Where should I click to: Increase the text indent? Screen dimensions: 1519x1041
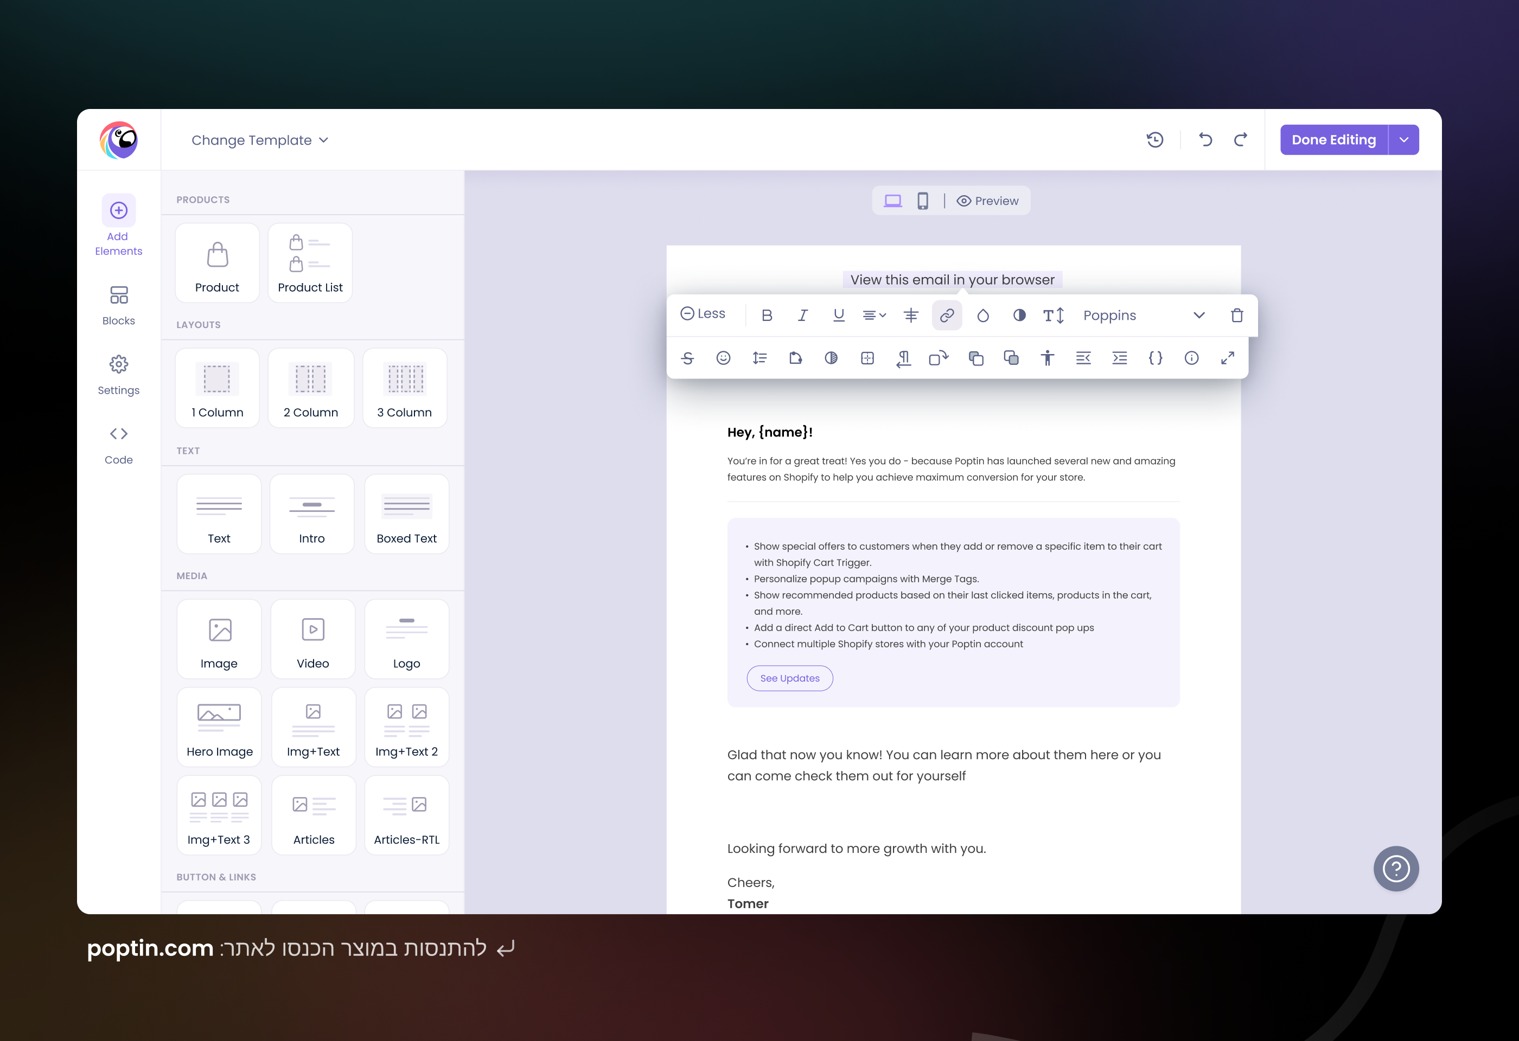tap(1120, 358)
